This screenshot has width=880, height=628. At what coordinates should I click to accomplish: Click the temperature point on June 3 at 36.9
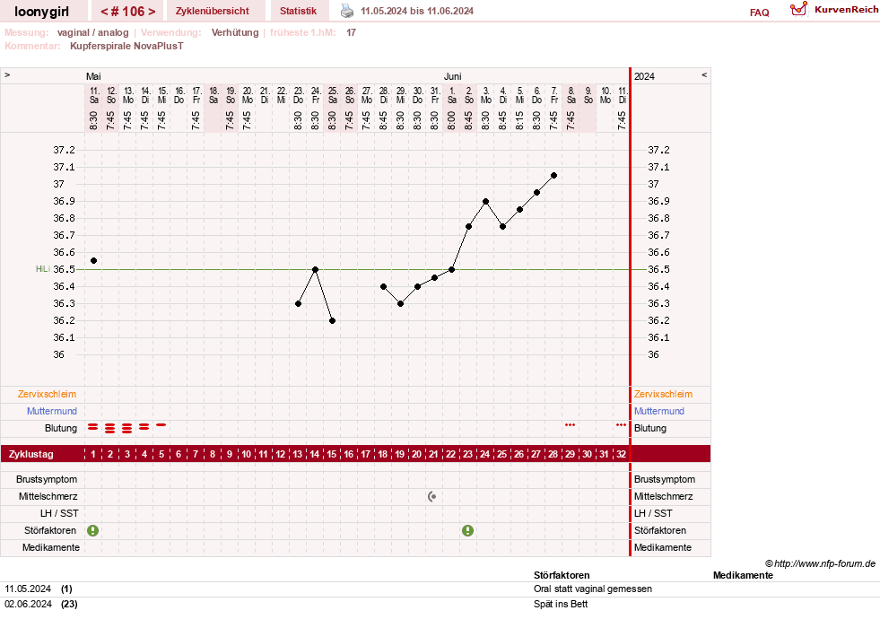click(x=485, y=202)
